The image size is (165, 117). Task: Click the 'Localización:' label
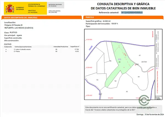click(10, 22)
